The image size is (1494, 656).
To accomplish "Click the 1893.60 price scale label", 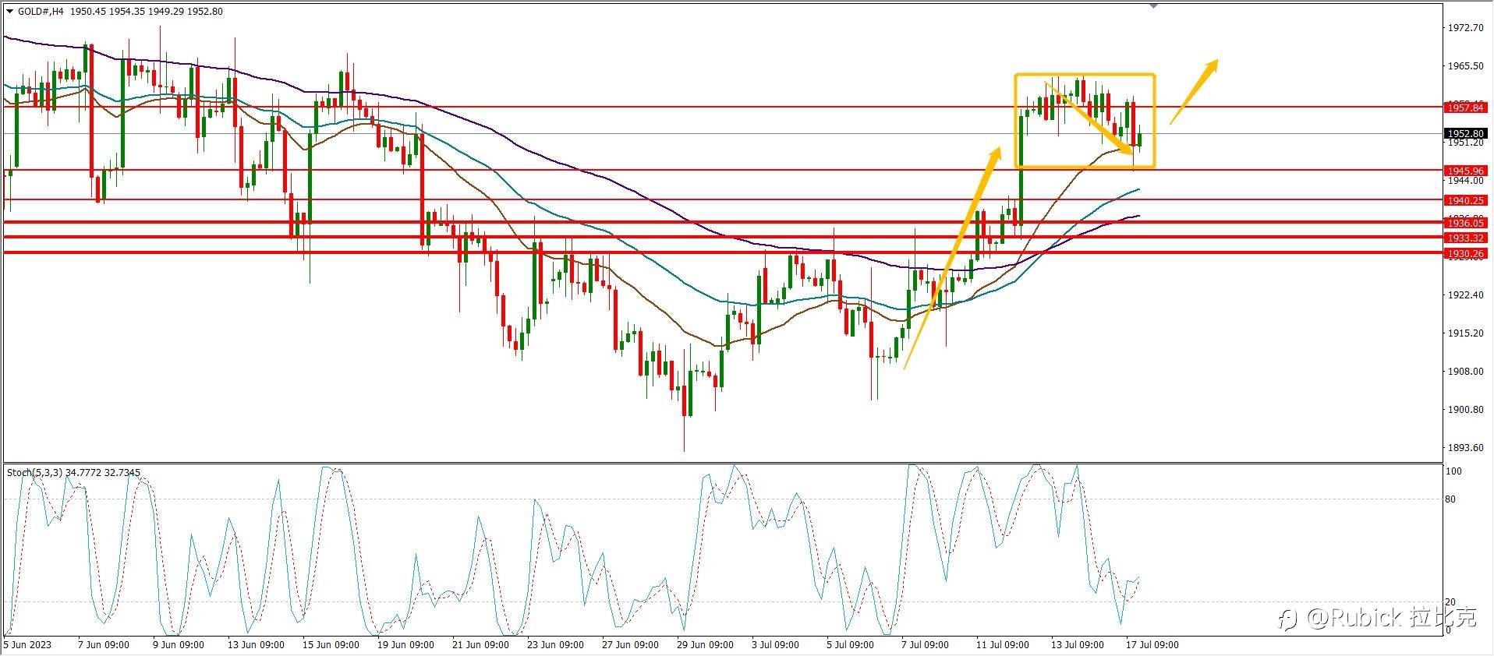I will tap(1465, 448).
